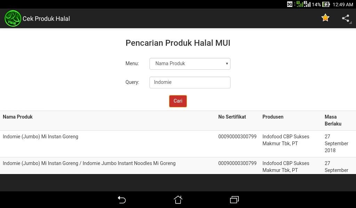
Task: Tap the Cek Produk Halal title
Action: (46, 19)
